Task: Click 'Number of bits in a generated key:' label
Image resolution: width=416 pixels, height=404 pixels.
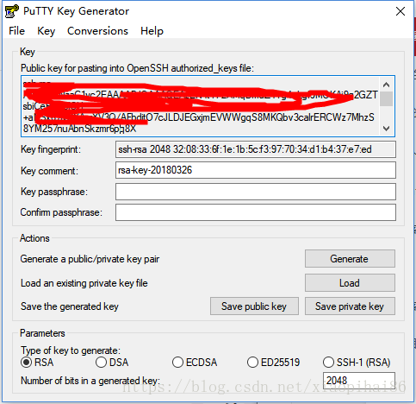Action: [x=90, y=381]
